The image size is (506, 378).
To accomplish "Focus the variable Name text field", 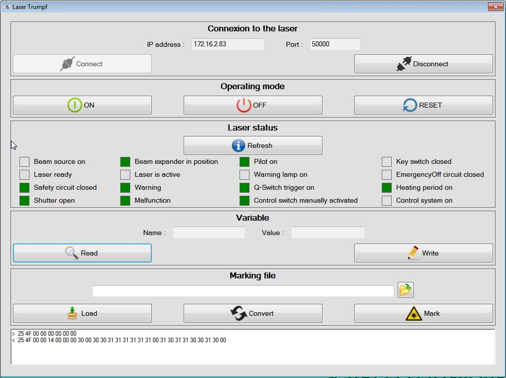I will [209, 233].
